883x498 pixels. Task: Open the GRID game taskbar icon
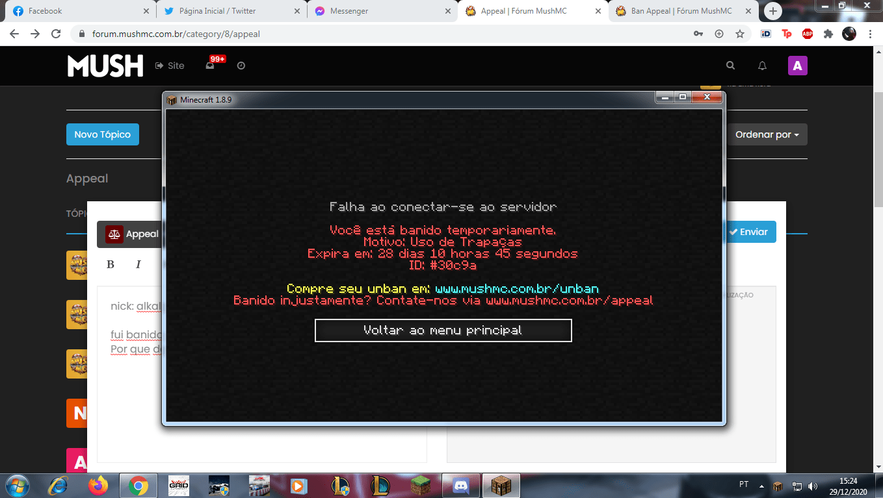(x=179, y=486)
